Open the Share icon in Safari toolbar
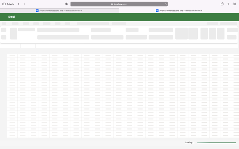Image resolution: width=239 pixels, height=149 pixels. [222, 4]
